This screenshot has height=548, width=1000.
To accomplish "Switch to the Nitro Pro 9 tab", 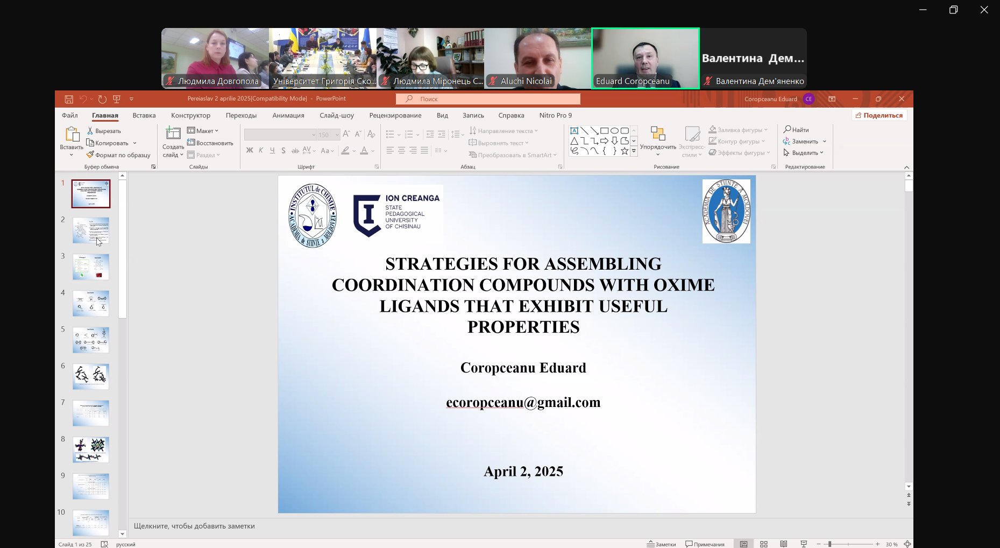I will coord(556,115).
